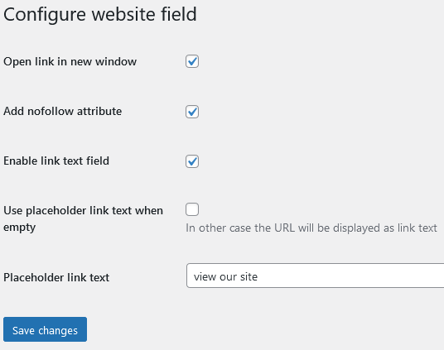Enable Use placeholder link text when empty
Image resolution: width=444 pixels, height=350 pixels.
coord(192,209)
